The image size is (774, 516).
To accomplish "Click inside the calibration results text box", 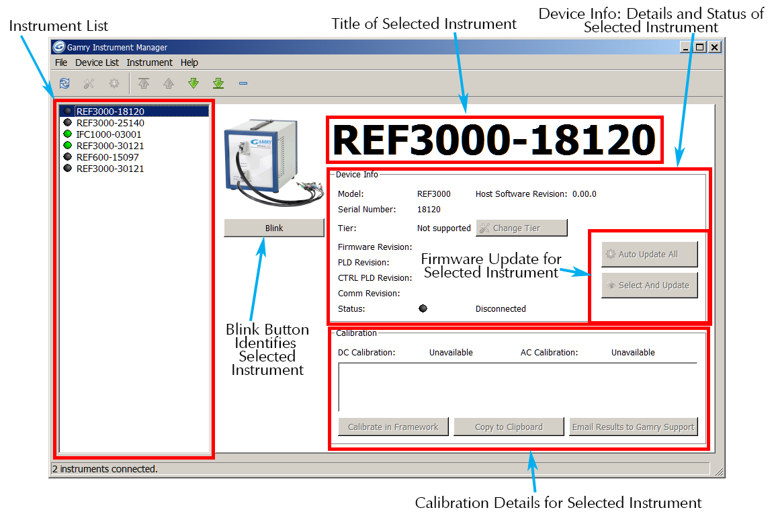I will click(518, 388).
